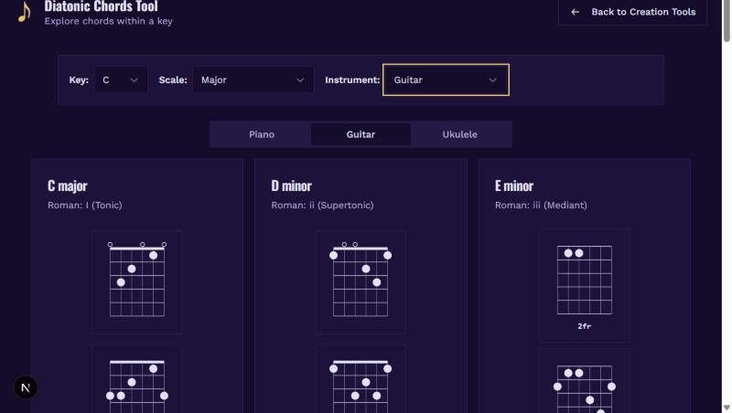This screenshot has width=732, height=413.
Task: Click the second D minor chord diagram
Action: click(361, 380)
